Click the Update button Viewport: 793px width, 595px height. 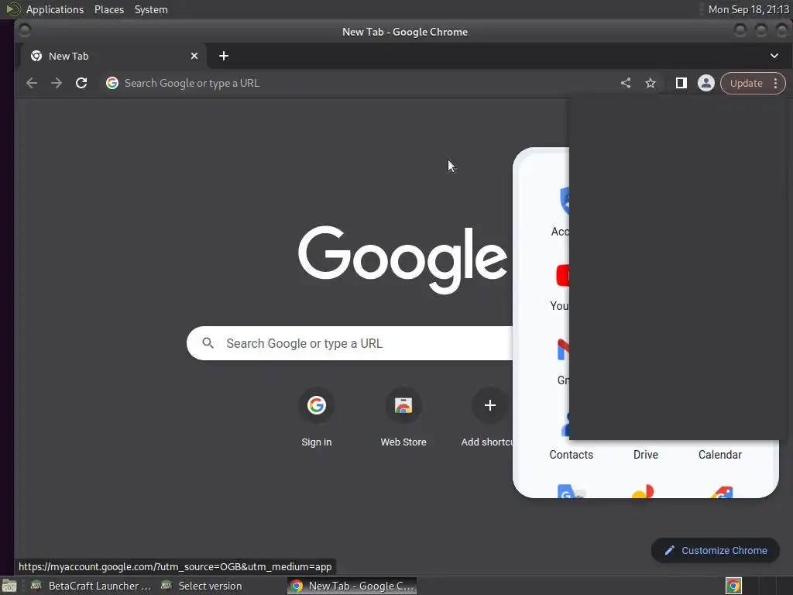(x=746, y=84)
